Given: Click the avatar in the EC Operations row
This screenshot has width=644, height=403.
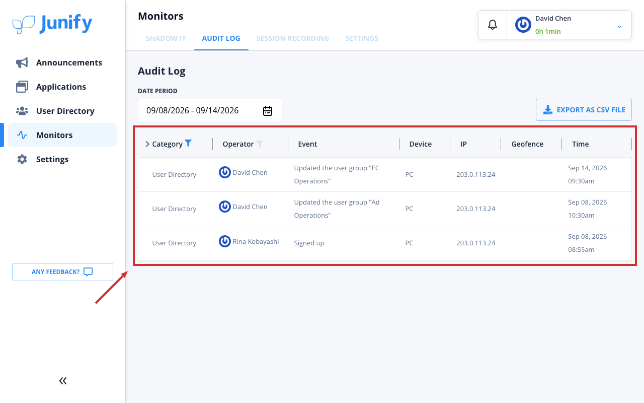Looking at the screenshot, I should 225,172.
